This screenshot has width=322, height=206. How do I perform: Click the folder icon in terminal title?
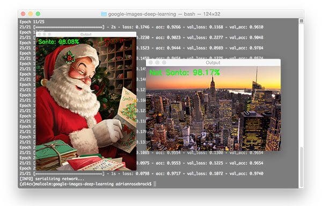pyautogui.click(x=104, y=14)
